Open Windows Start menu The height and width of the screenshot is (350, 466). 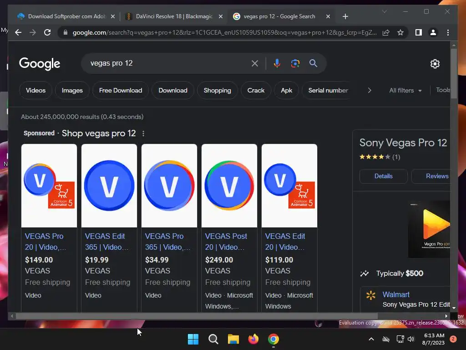point(193,339)
